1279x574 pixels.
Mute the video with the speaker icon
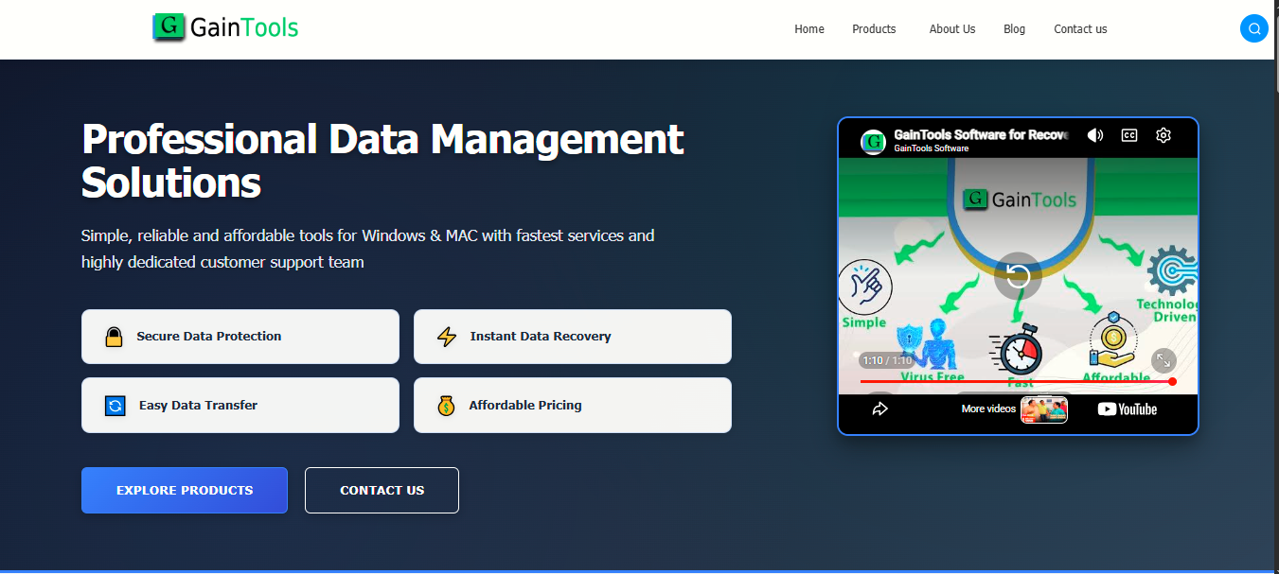pyautogui.click(x=1095, y=135)
